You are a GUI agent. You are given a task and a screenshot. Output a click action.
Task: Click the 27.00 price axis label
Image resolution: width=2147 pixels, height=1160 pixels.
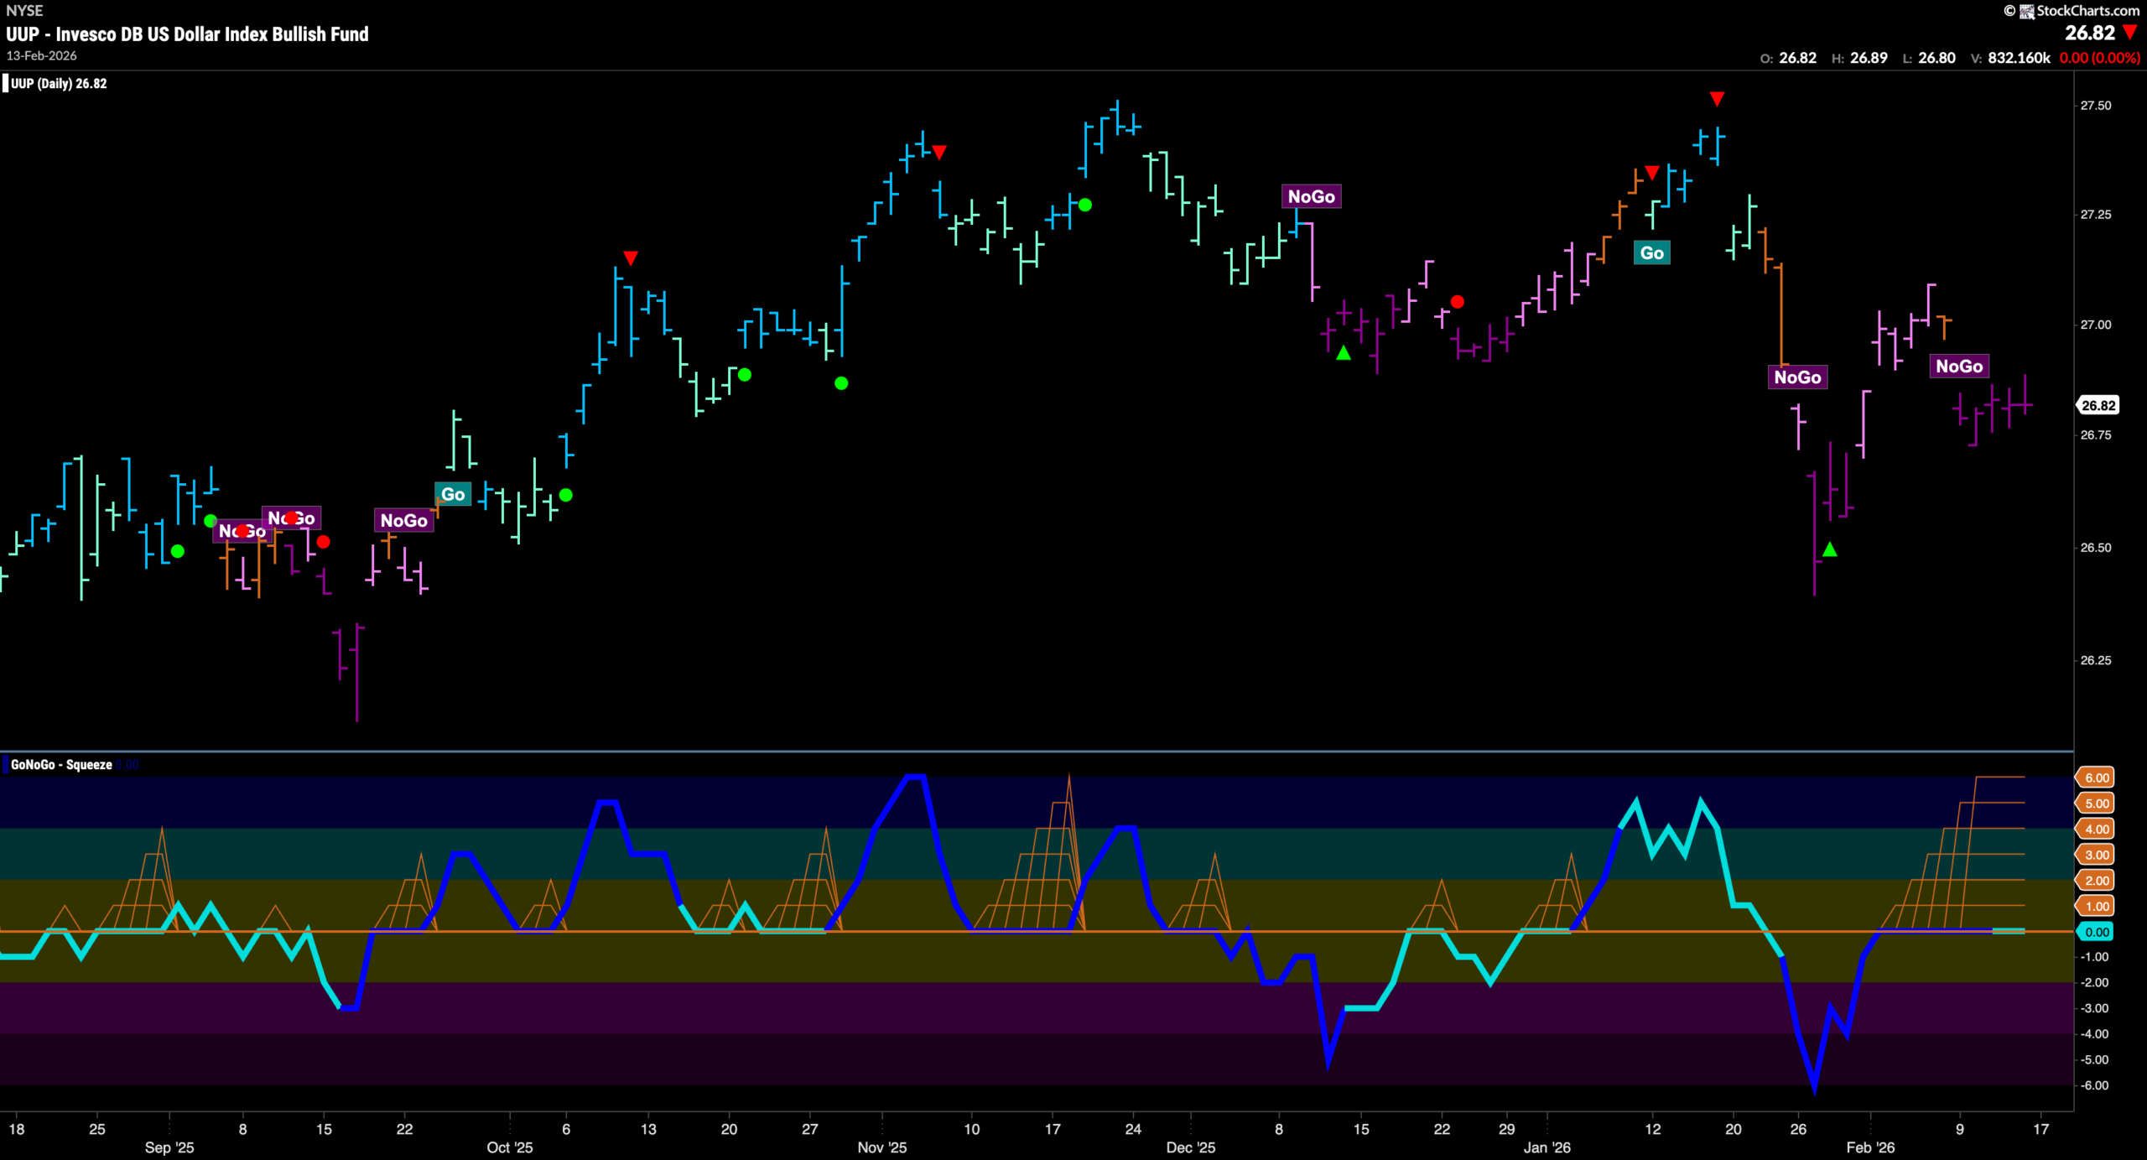tap(2096, 325)
